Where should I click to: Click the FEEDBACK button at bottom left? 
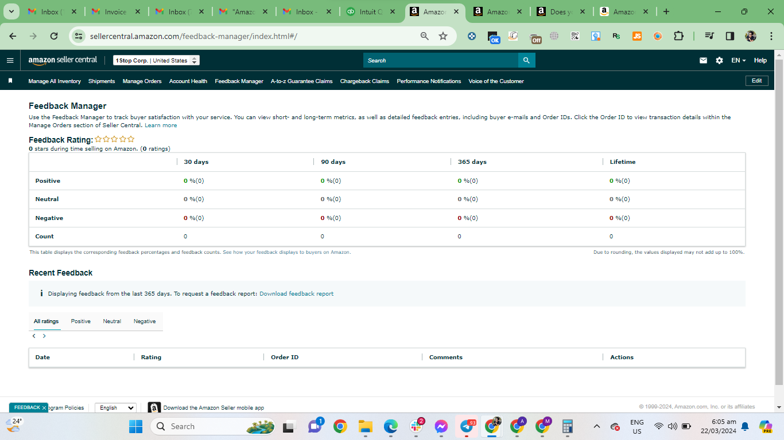click(27, 407)
